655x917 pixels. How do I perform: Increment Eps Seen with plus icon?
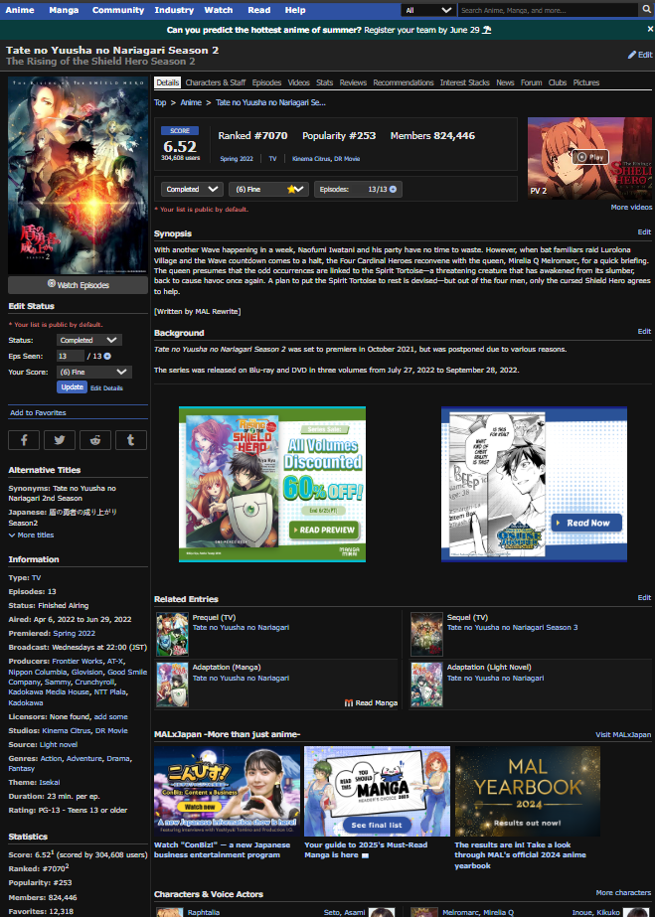(107, 356)
